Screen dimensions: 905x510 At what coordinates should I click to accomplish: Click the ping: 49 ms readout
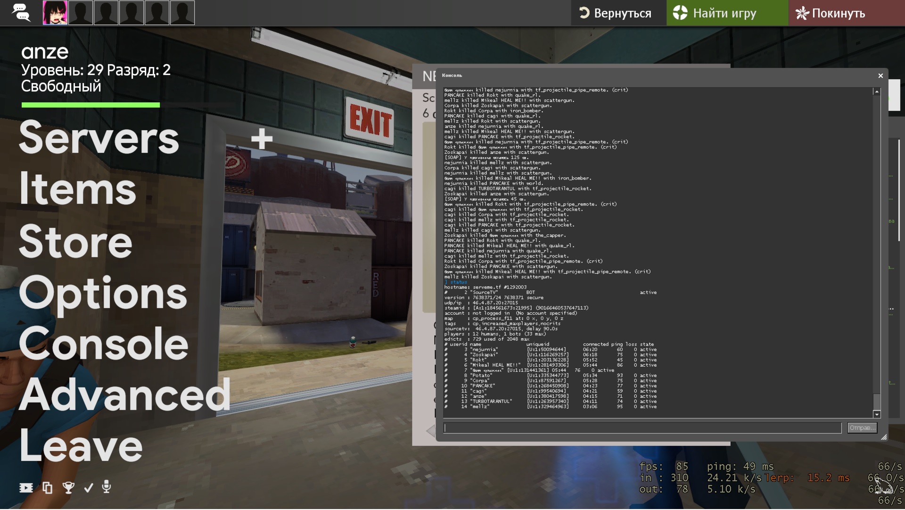(740, 467)
